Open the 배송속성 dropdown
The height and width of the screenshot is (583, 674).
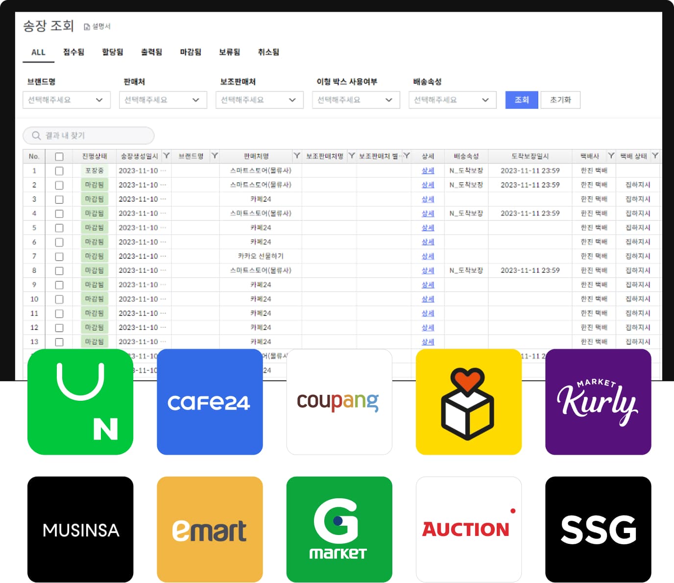pyautogui.click(x=453, y=100)
